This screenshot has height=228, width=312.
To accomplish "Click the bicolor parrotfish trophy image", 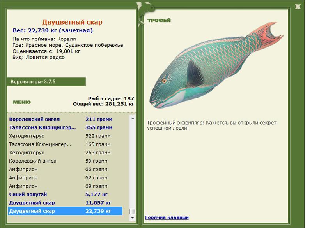I will [216, 65].
